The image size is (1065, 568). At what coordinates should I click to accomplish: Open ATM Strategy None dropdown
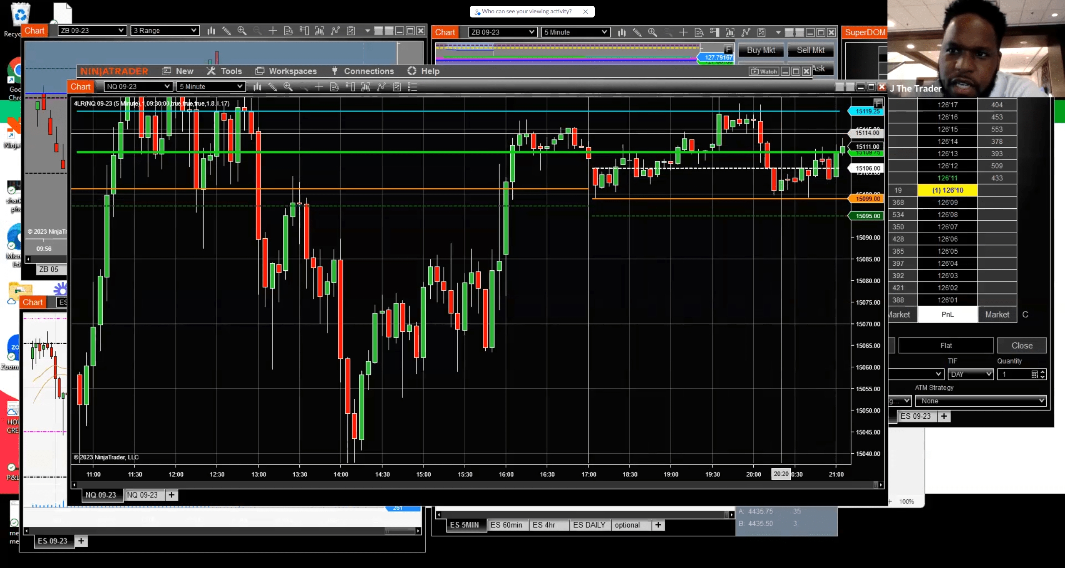tap(981, 401)
